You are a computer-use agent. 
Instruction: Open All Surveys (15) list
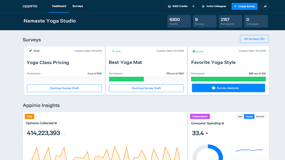click(x=254, y=39)
